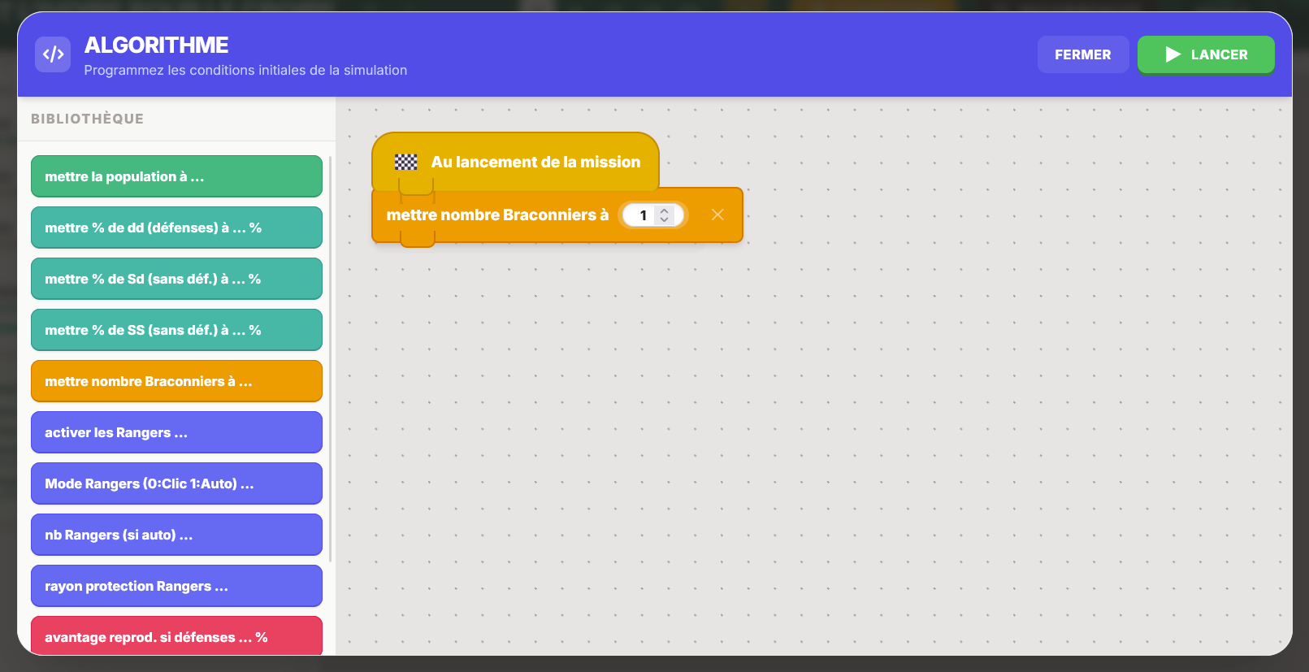Choose the '% de Sd (sans déf.)' block
This screenshot has width=1309, height=672.
coord(176,279)
